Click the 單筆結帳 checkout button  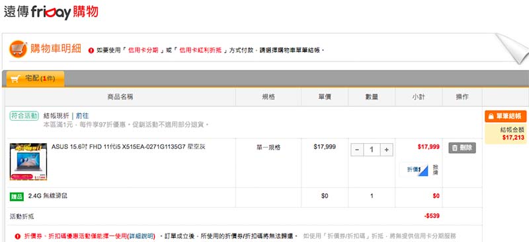[505, 116]
